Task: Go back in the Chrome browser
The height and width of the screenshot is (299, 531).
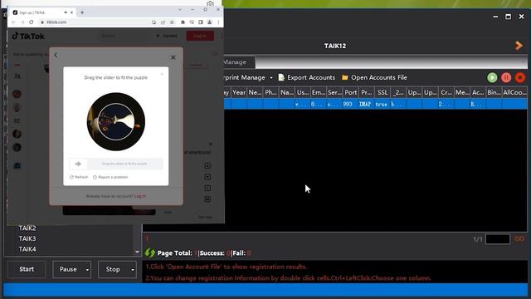Action: (13, 22)
